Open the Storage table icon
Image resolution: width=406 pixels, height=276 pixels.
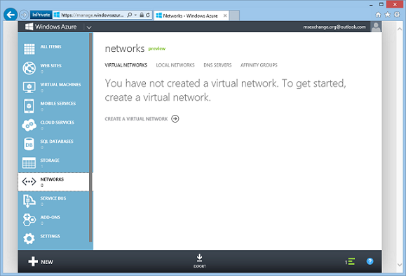click(x=29, y=163)
